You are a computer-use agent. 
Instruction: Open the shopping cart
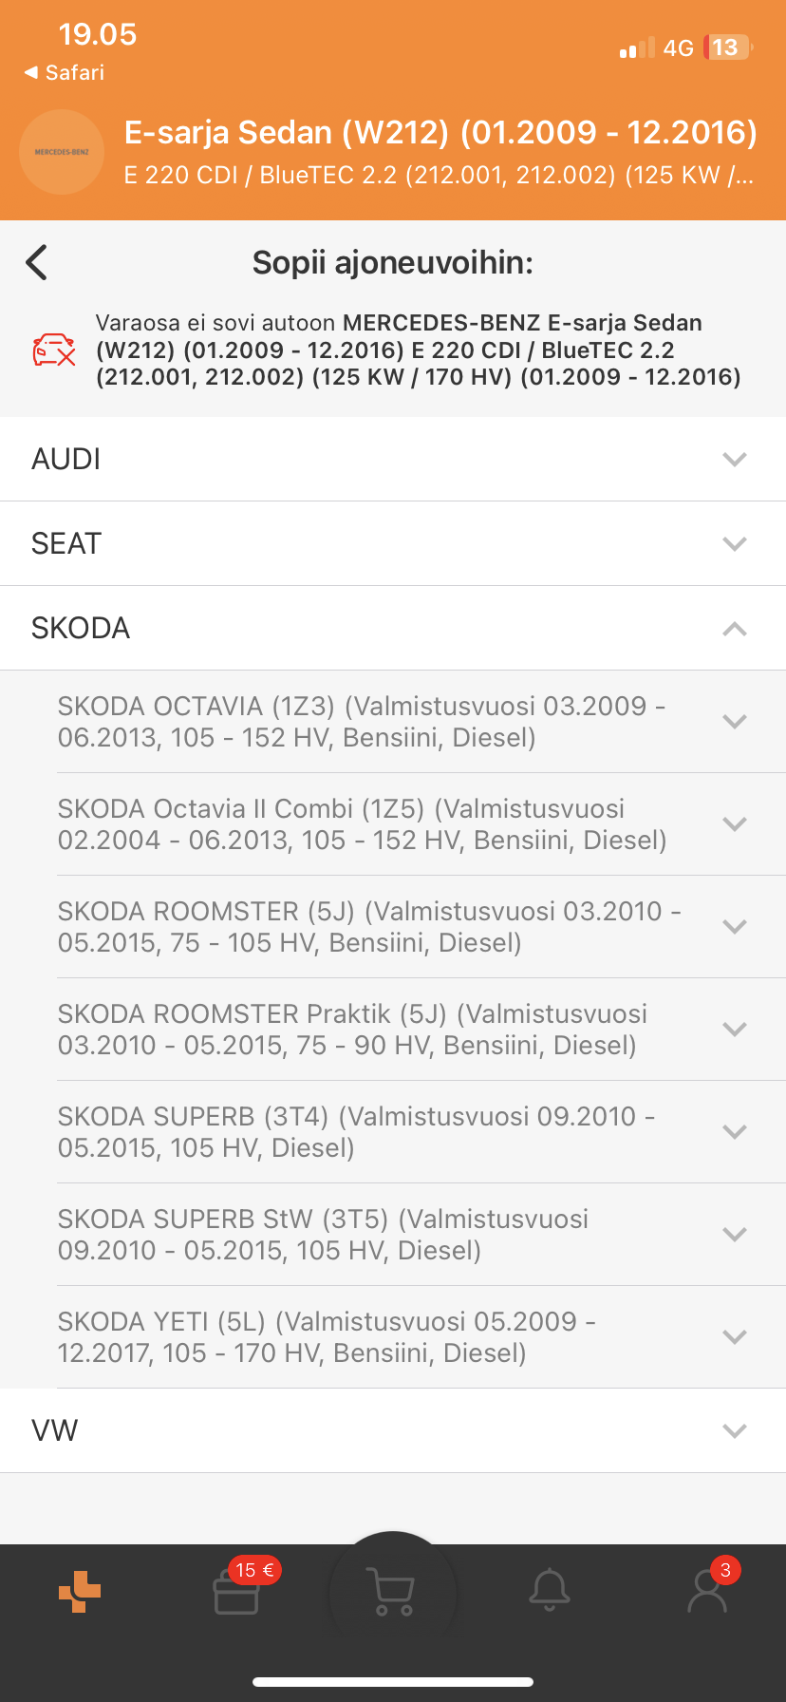[392, 1592]
